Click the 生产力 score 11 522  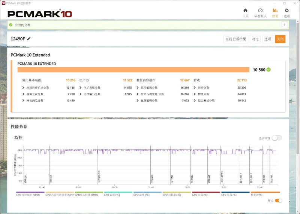coord(127,80)
